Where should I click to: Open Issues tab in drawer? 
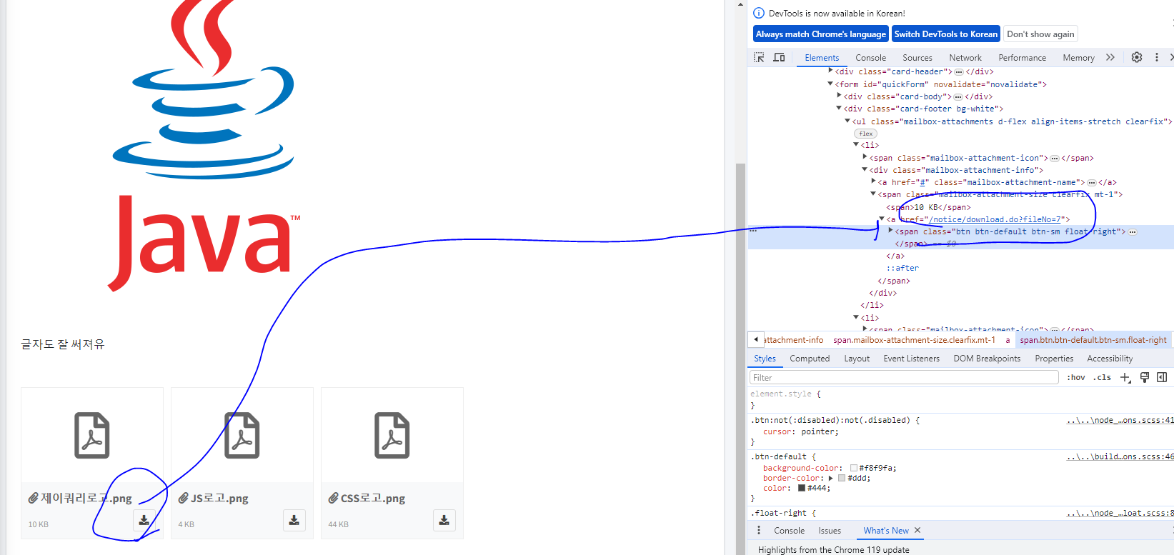click(830, 531)
